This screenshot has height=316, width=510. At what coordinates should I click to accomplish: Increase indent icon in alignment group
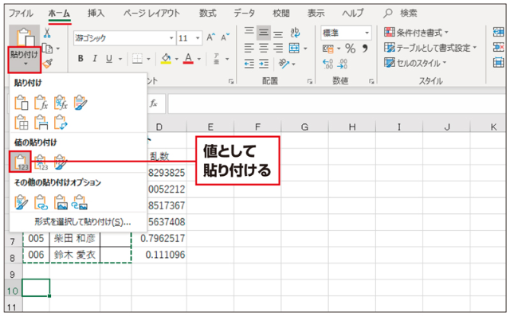tap(264, 64)
